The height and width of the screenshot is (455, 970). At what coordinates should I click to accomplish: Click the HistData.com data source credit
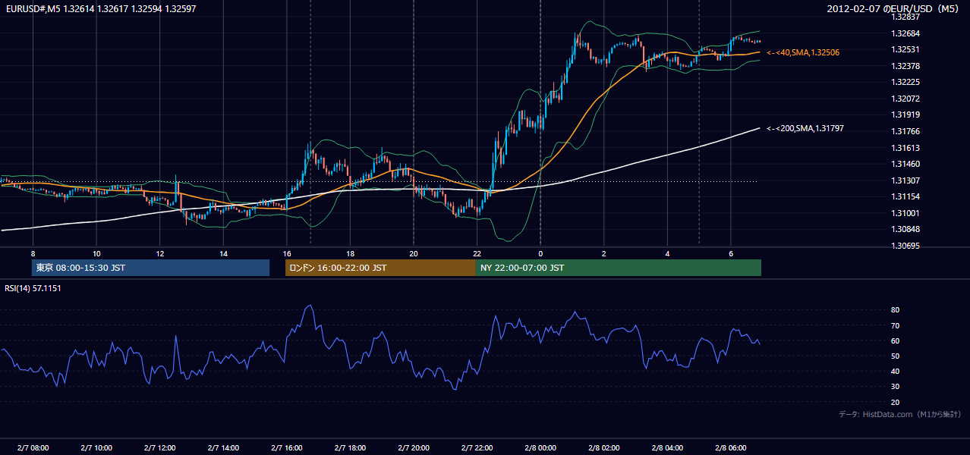[900, 415]
